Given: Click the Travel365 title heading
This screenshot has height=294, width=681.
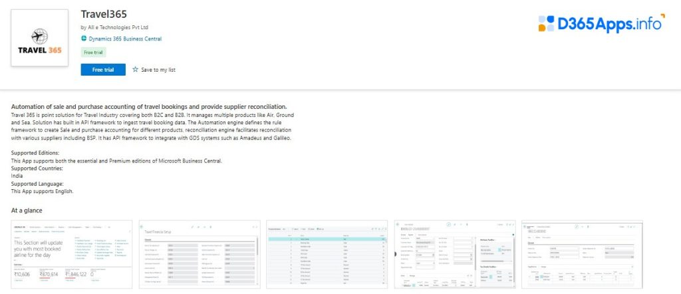Looking at the screenshot, I should [104, 14].
